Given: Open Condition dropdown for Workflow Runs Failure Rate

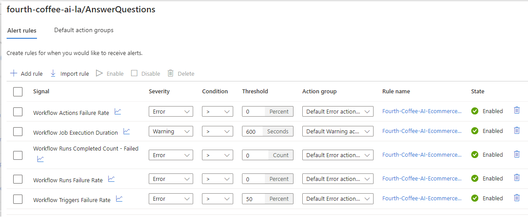Looking at the screenshot, I should click(x=217, y=179).
